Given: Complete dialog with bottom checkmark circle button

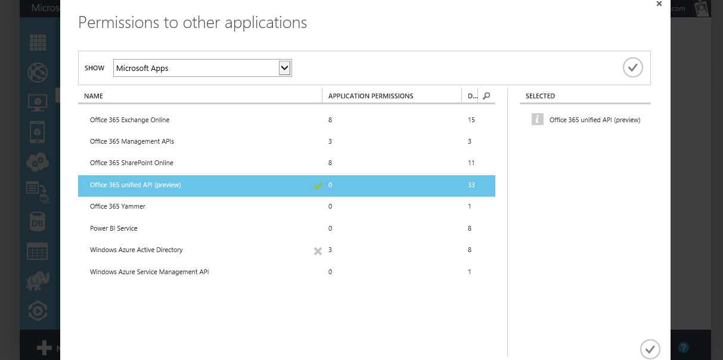Looking at the screenshot, I should [650, 349].
